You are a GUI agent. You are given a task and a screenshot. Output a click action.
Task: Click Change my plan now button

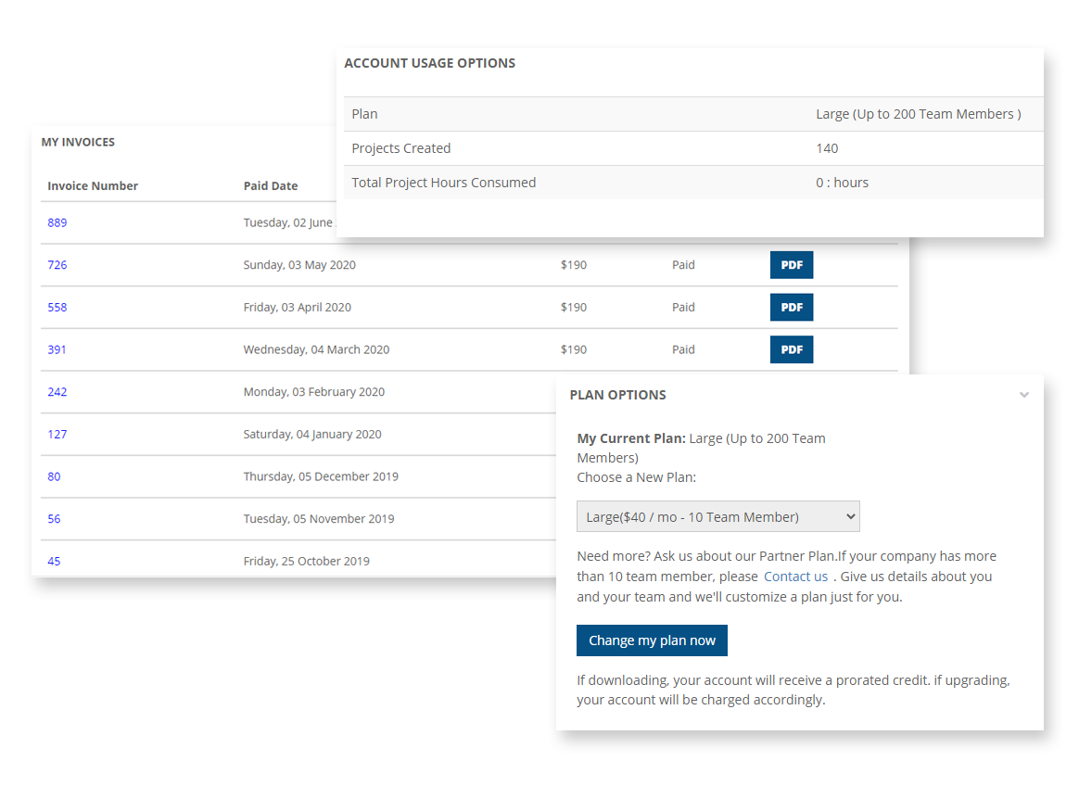[652, 640]
